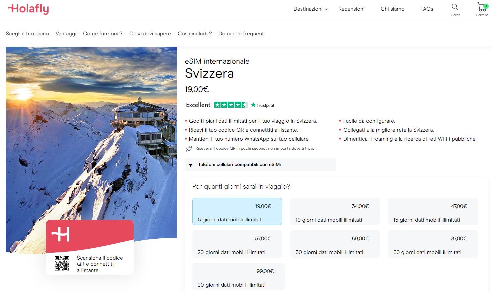Pick the 90 giorni plan for 99,00€
The width and height of the screenshot is (491, 293).
pyautogui.click(x=238, y=276)
